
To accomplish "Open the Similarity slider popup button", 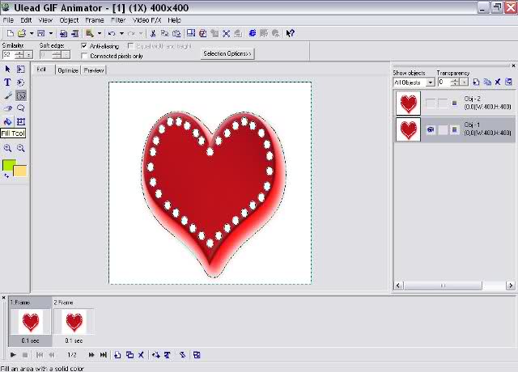I will pos(29,55).
